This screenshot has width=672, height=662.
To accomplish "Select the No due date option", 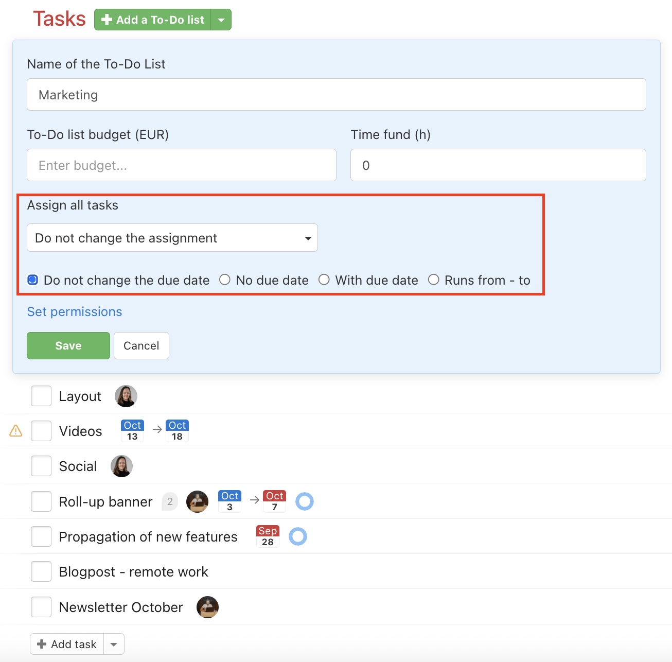I will [225, 280].
